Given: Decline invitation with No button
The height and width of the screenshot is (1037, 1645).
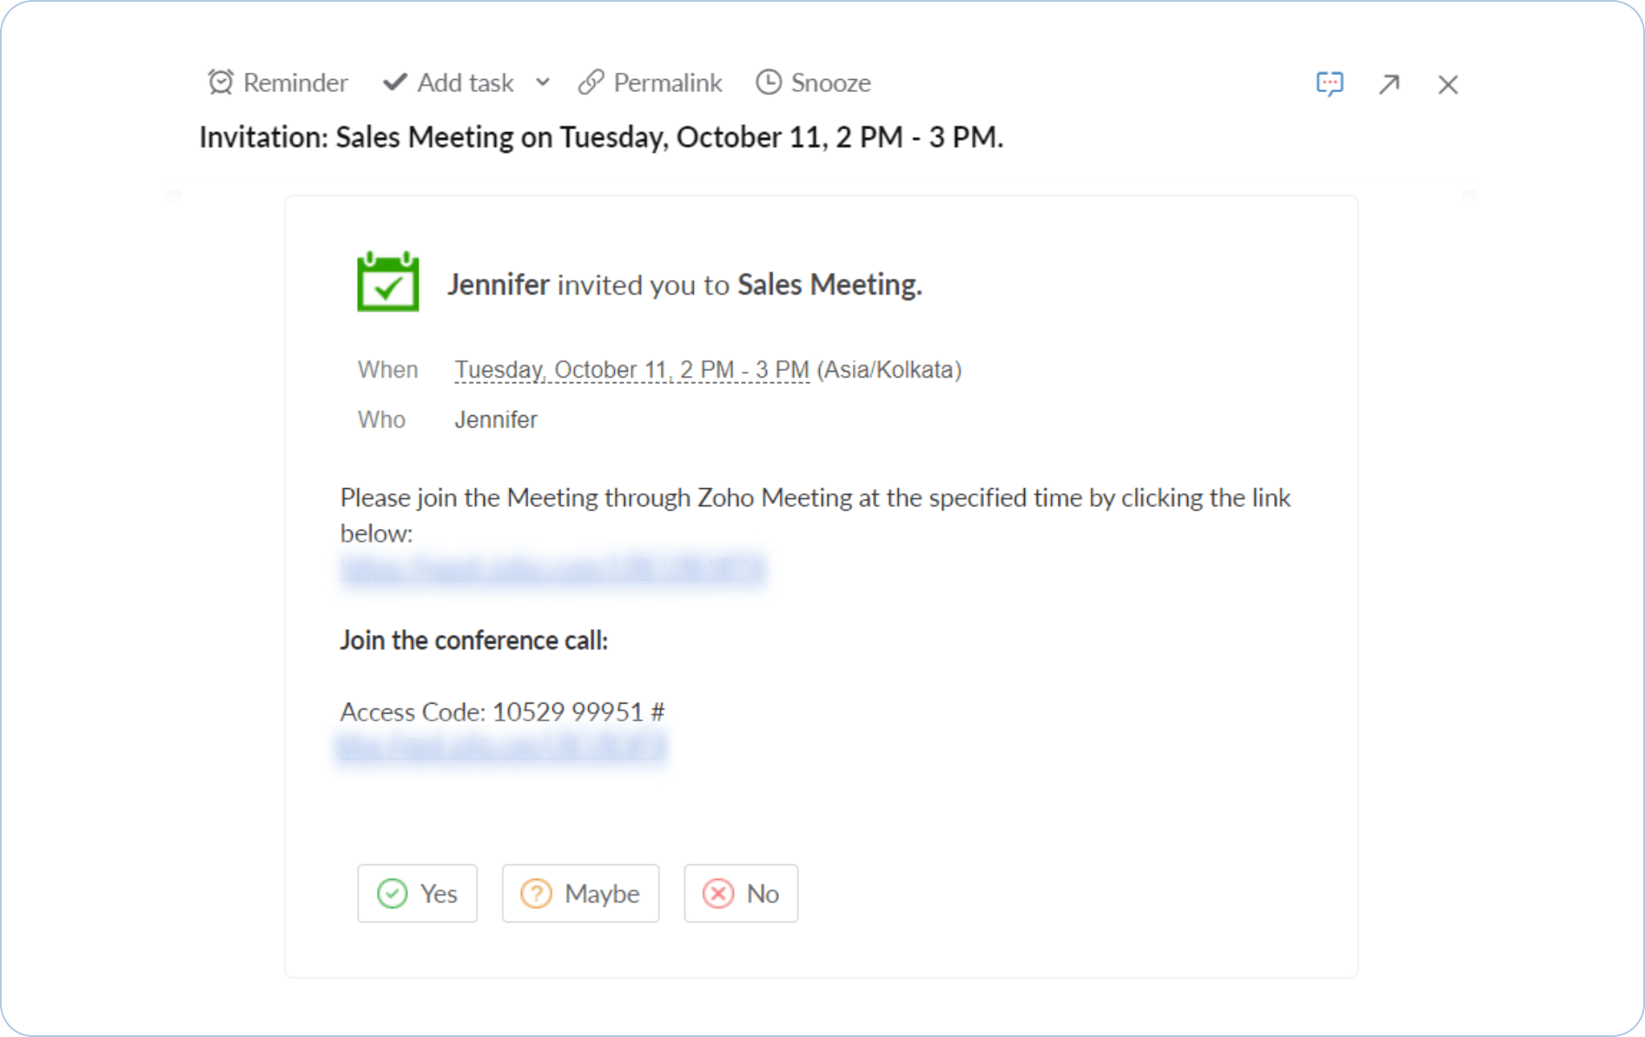Looking at the screenshot, I should pyautogui.click(x=741, y=893).
